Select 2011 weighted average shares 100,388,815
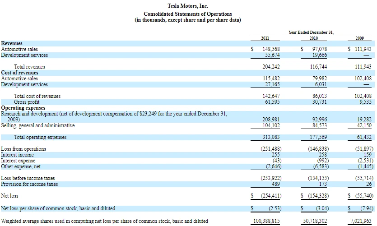377x226 pixels. click(x=267, y=221)
